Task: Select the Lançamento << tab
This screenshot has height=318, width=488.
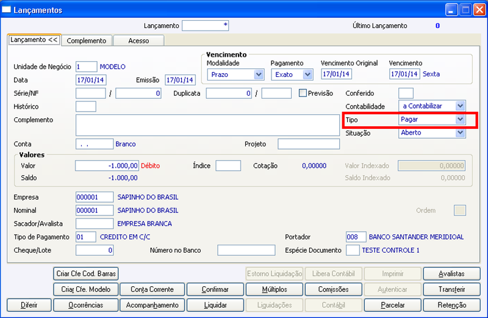Action: click(x=34, y=40)
